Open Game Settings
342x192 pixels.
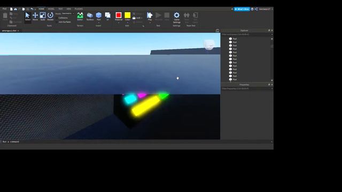[x=177, y=18]
